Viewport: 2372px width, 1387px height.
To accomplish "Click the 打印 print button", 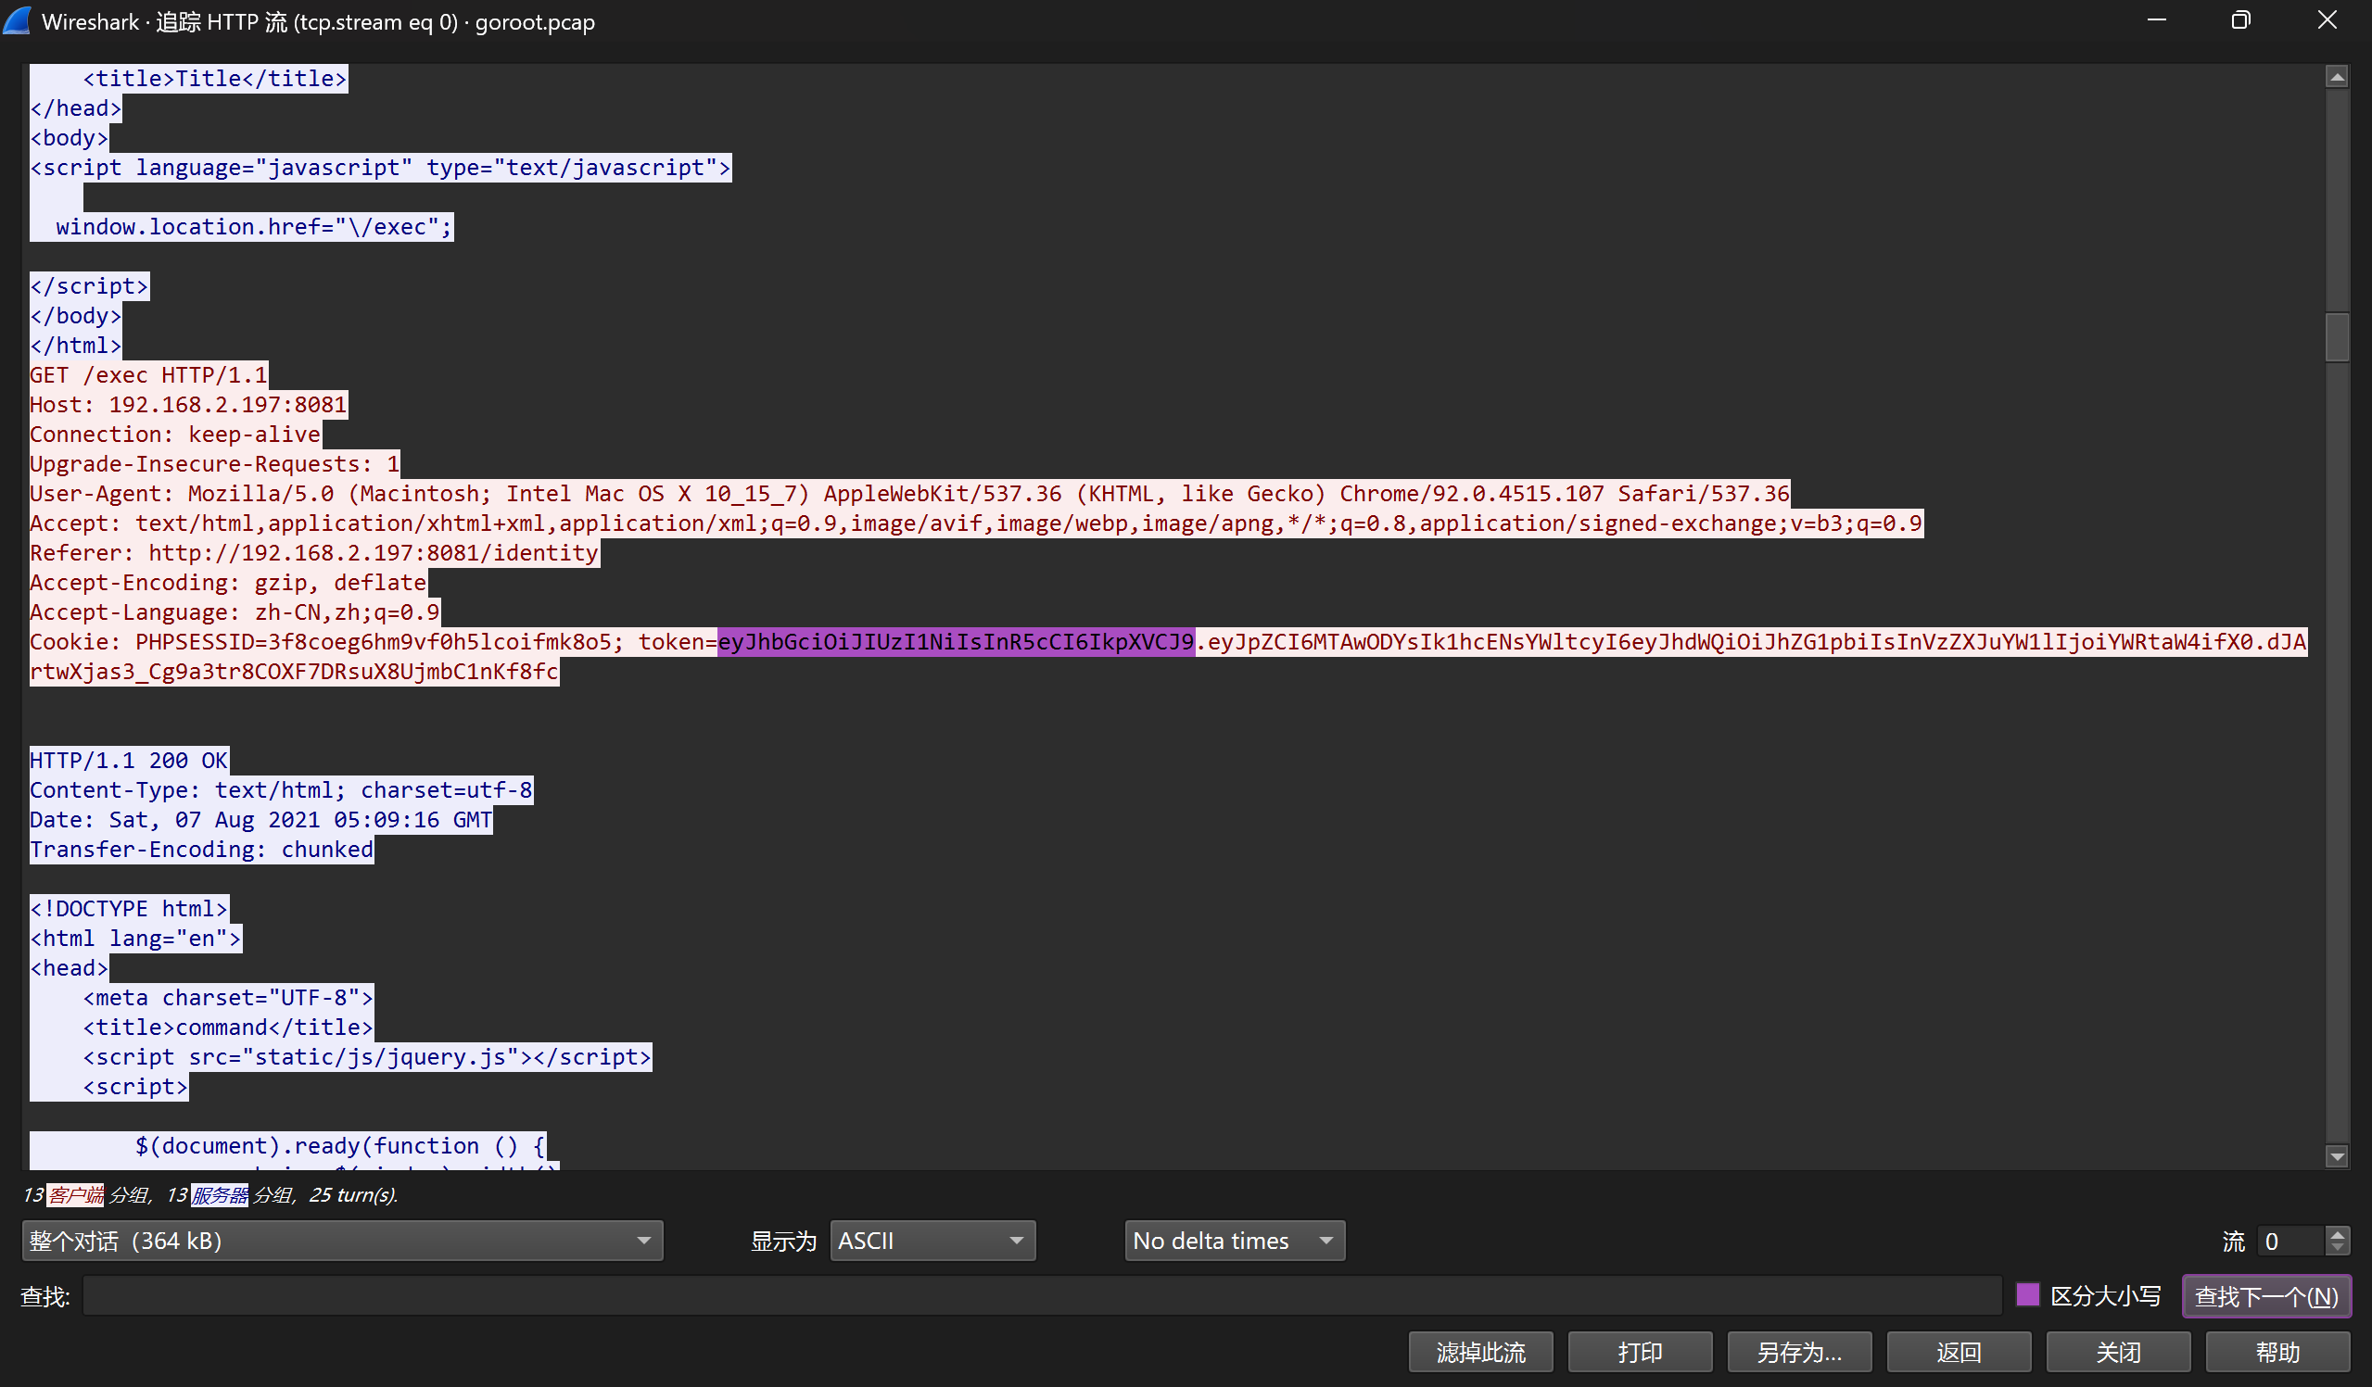I will tap(1640, 1352).
